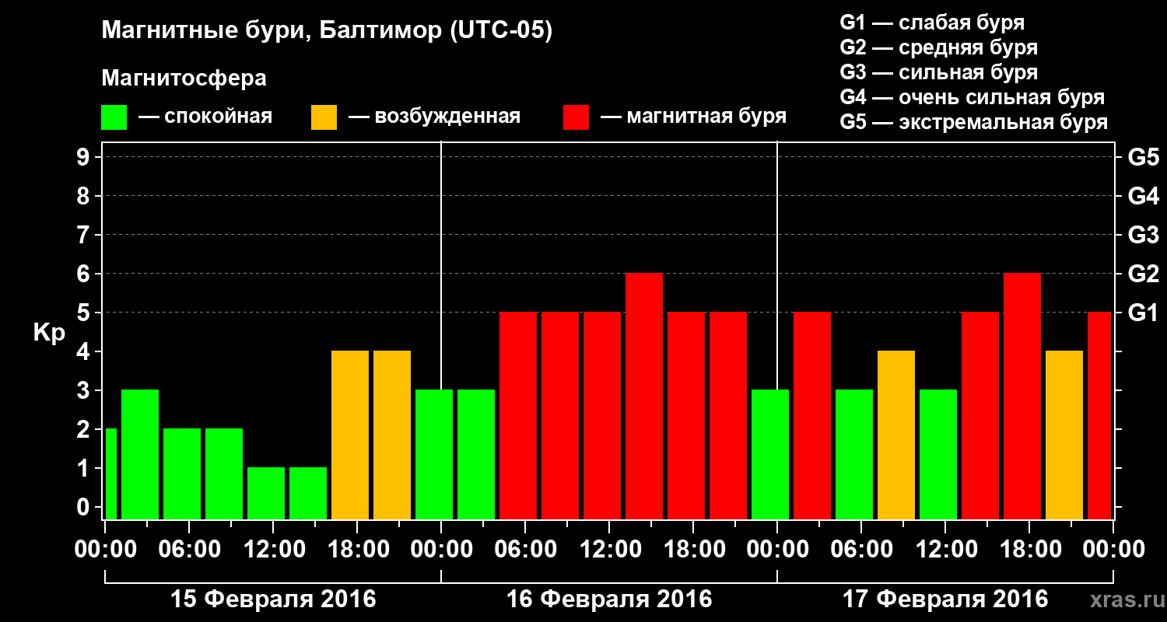This screenshot has width=1167, height=622.
Task: Click the '17 Февраля 2016' date label
Action: click(x=945, y=599)
